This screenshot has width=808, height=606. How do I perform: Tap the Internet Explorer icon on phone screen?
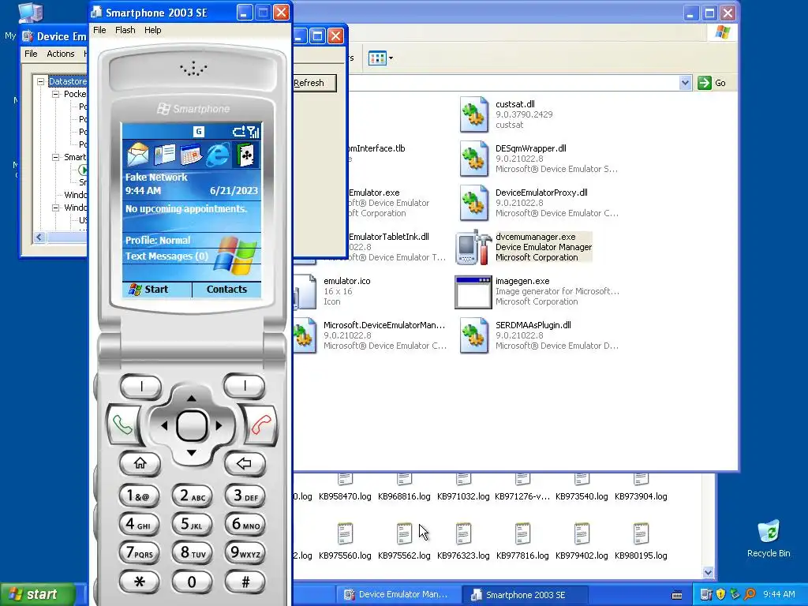click(x=218, y=155)
